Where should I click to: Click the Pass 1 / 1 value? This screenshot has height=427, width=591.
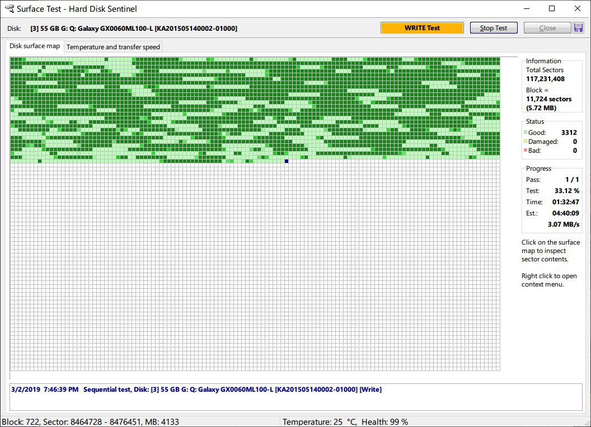coord(572,180)
